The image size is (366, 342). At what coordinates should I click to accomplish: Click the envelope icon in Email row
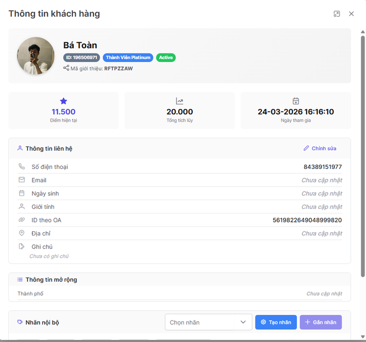tap(22, 180)
